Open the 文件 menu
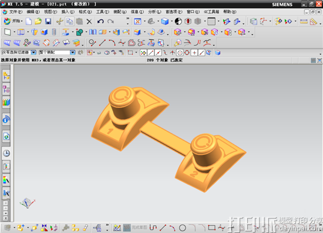Viewport: 323px width, 233px height. (13, 12)
